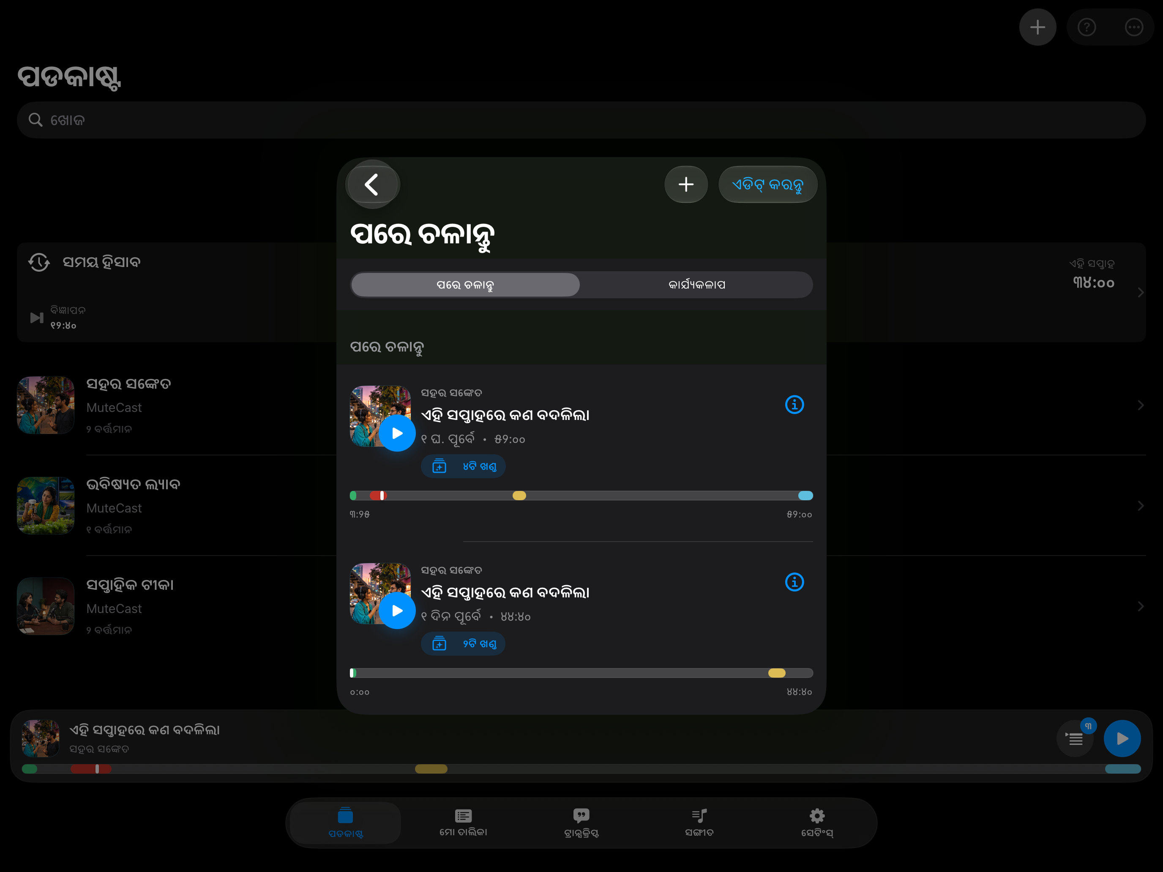Play the first queued episode (୫୨:୦୦)
Image resolution: width=1163 pixels, height=872 pixels.
point(398,433)
